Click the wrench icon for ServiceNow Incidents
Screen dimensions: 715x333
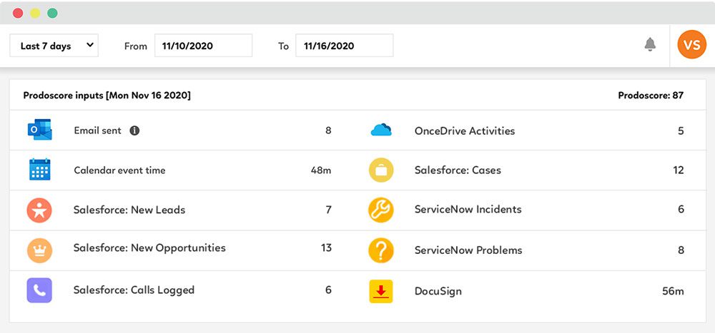(x=381, y=210)
